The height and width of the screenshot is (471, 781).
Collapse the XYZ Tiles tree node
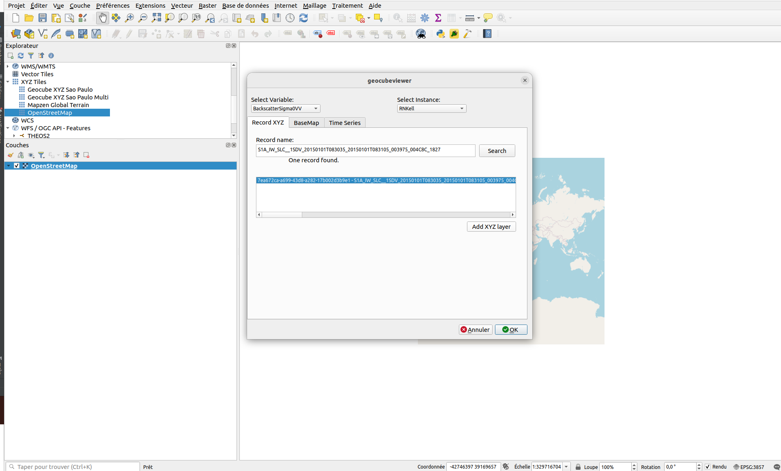[8, 82]
